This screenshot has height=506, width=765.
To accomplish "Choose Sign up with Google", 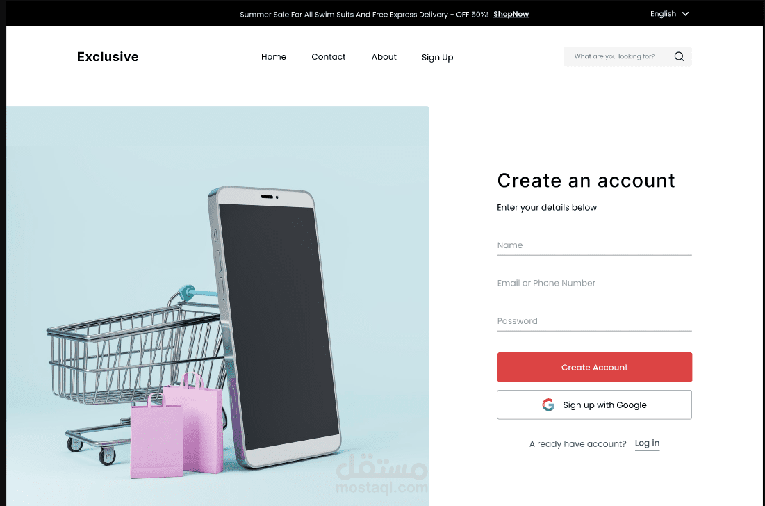I will click(594, 405).
